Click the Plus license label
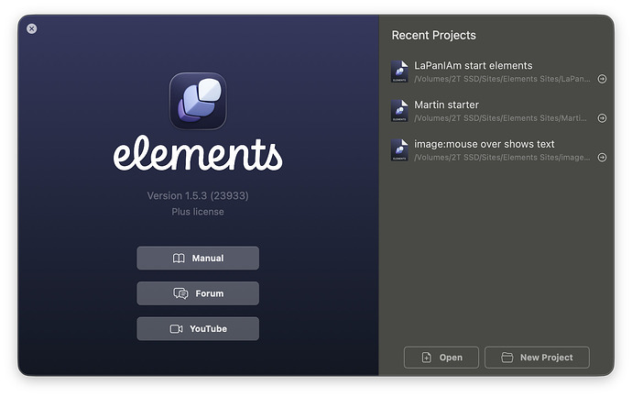The height and width of the screenshot is (397, 632). [x=198, y=212]
